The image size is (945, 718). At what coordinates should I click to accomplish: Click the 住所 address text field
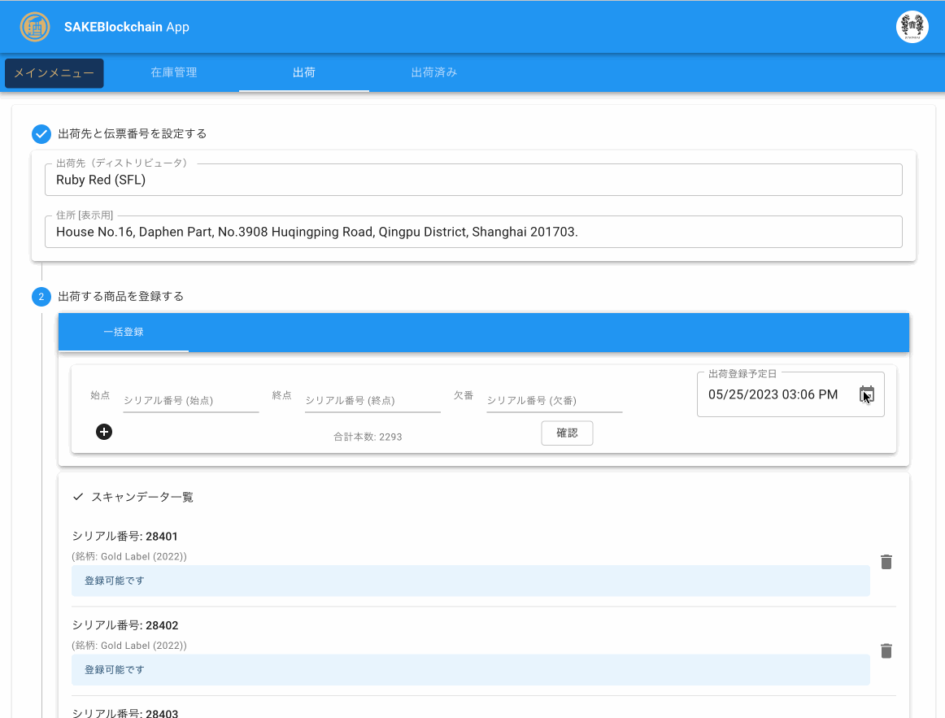(x=473, y=232)
